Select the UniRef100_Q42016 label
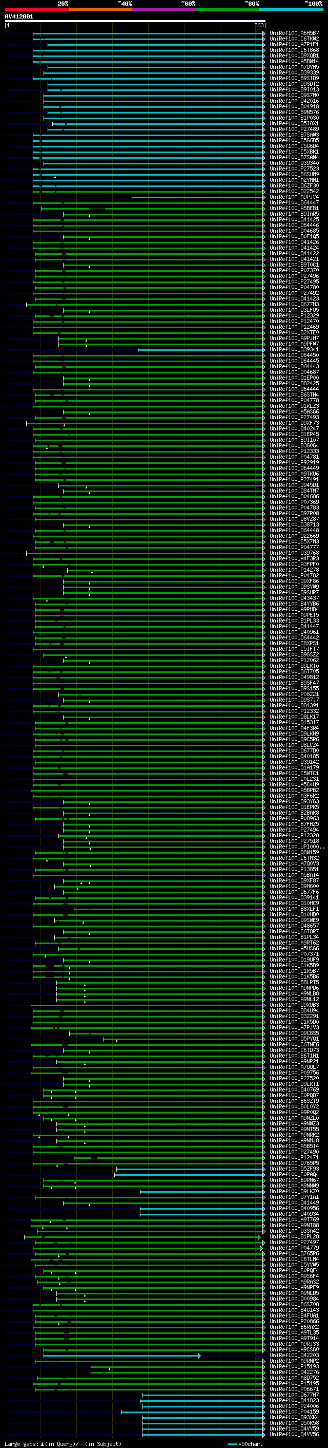 [294, 101]
